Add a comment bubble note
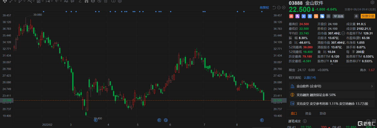The image size is (377, 128). point(73,1)
